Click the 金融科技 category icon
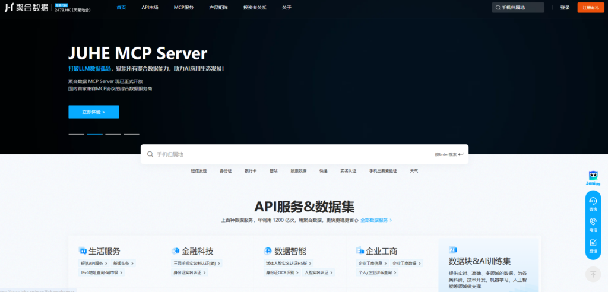This screenshot has width=608, height=292. pyautogui.click(x=175, y=251)
